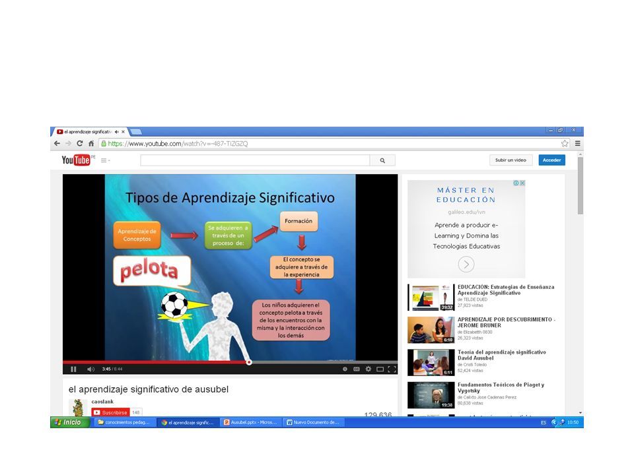Viewport: 634px width, 475px height.
Task: Open Teoría del aprendizaje significativo title link
Action: click(x=502, y=355)
